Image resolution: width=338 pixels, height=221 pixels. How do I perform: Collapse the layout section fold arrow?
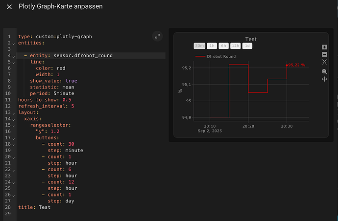(x=13, y=112)
